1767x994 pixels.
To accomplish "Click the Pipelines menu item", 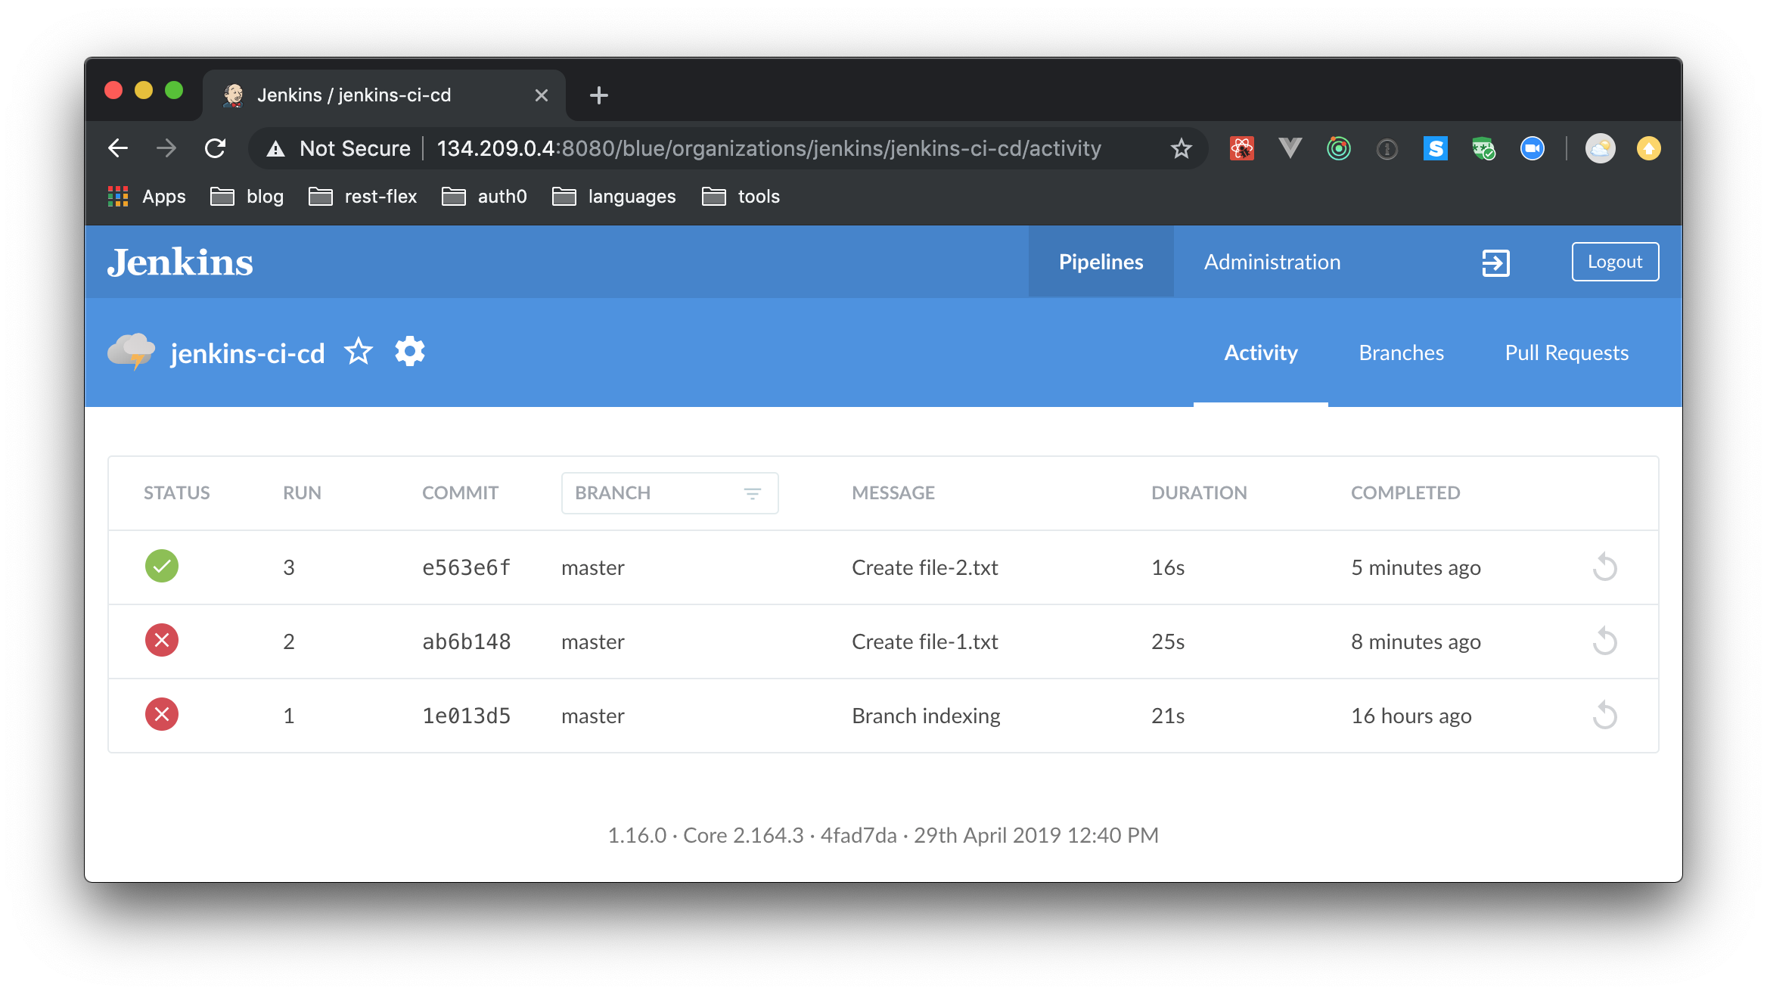I will (x=1101, y=261).
